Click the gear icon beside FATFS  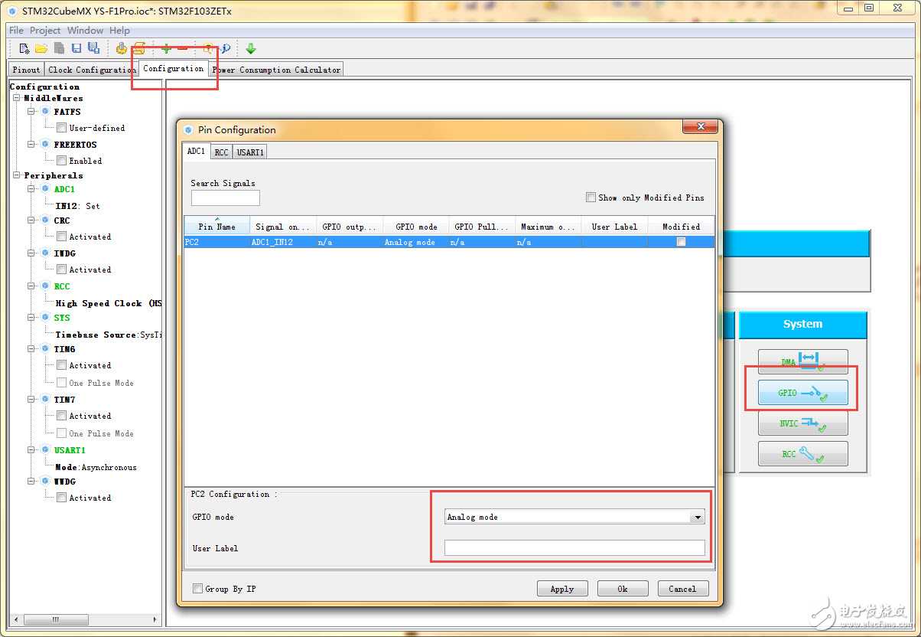tap(45, 112)
